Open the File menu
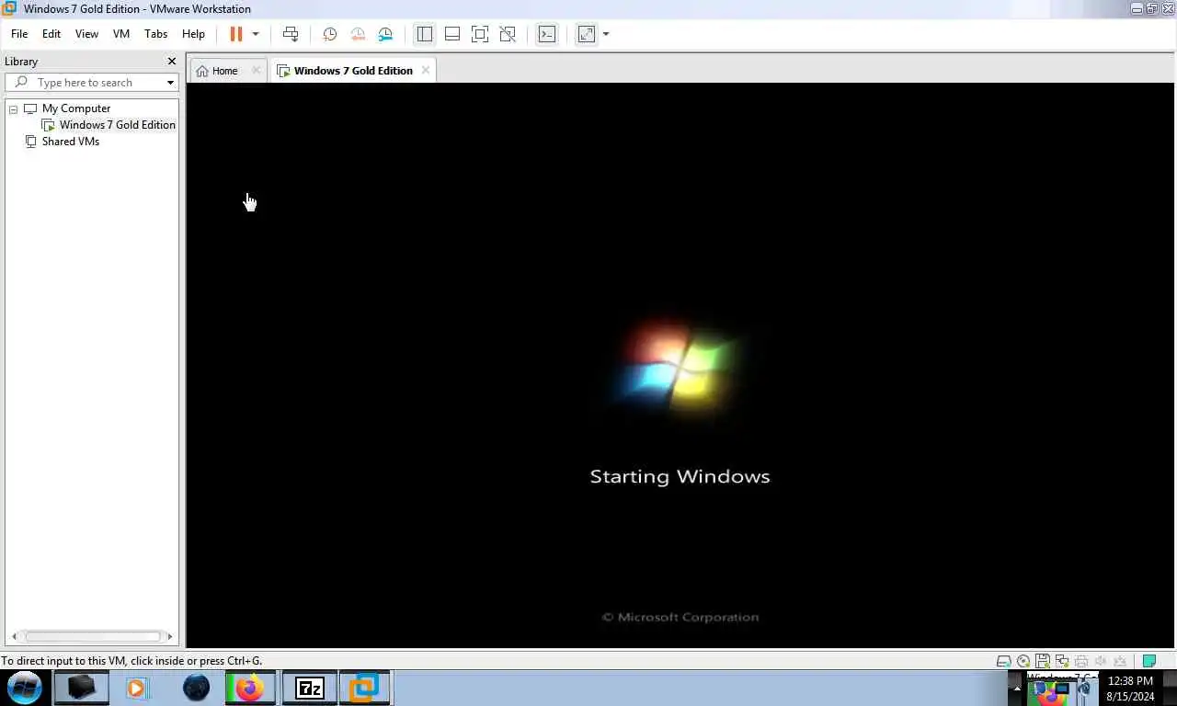Image resolution: width=1177 pixels, height=706 pixels. coord(19,34)
